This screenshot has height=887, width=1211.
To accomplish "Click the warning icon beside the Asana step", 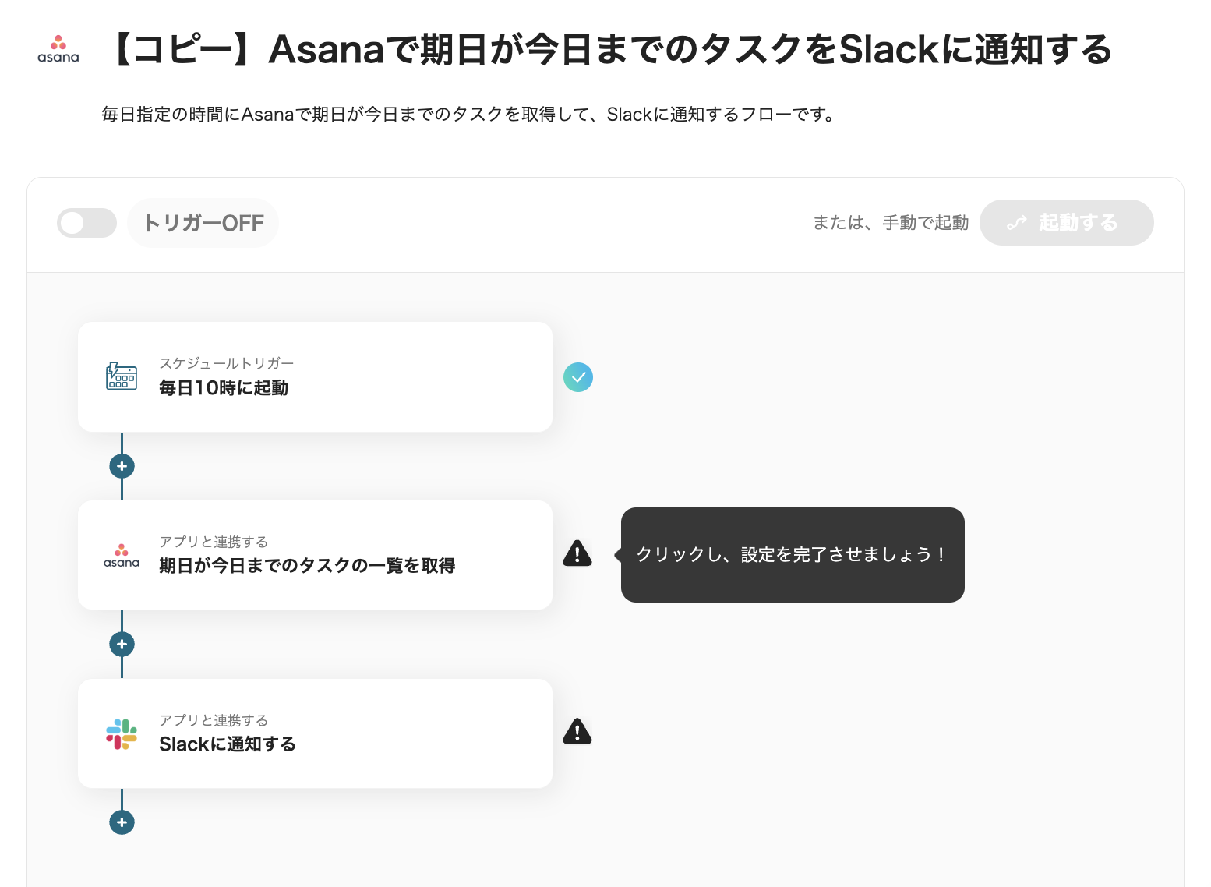I will point(577,553).
